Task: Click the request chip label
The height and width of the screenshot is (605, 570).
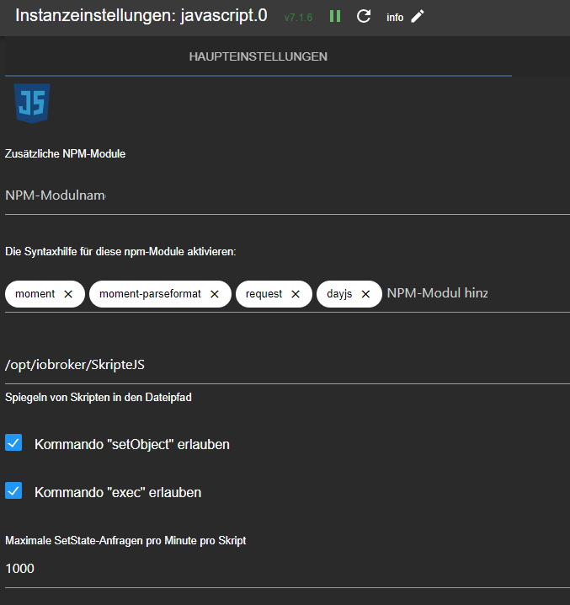Action: pyautogui.click(x=264, y=294)
